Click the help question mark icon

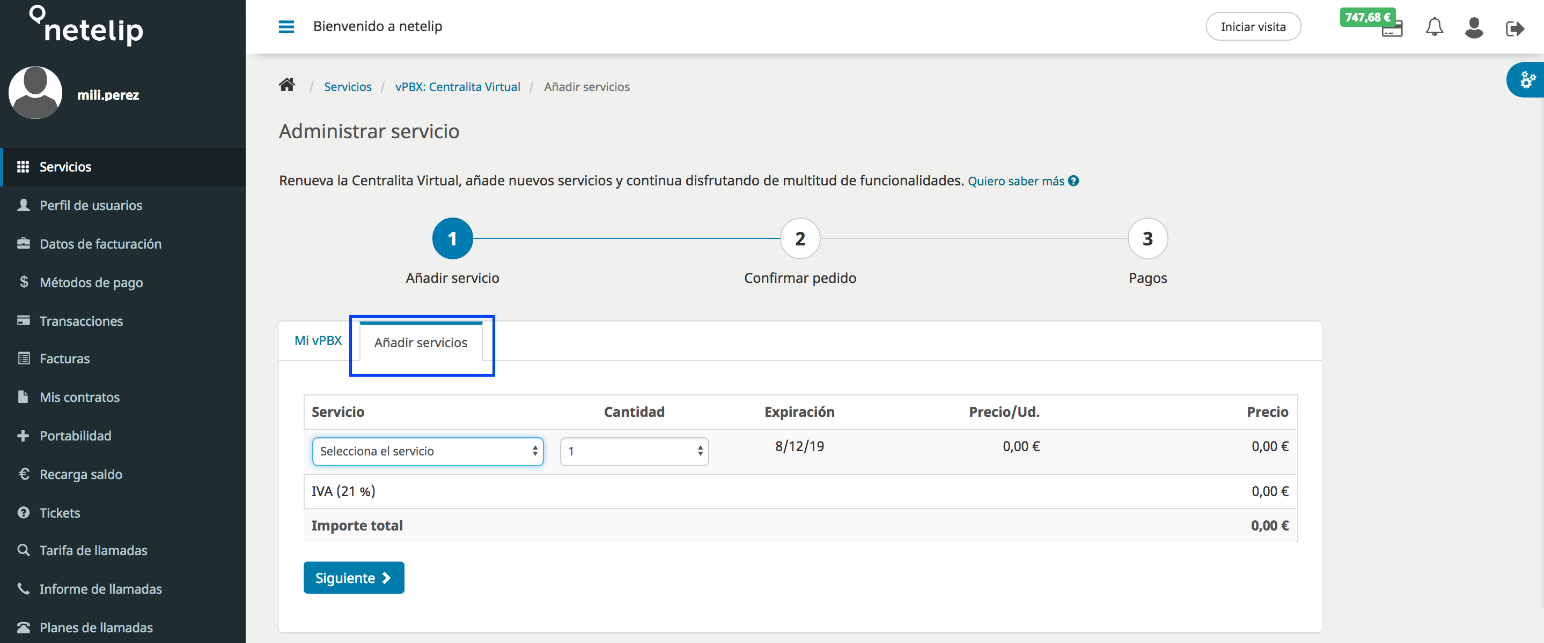click(x=1074, y=181)
